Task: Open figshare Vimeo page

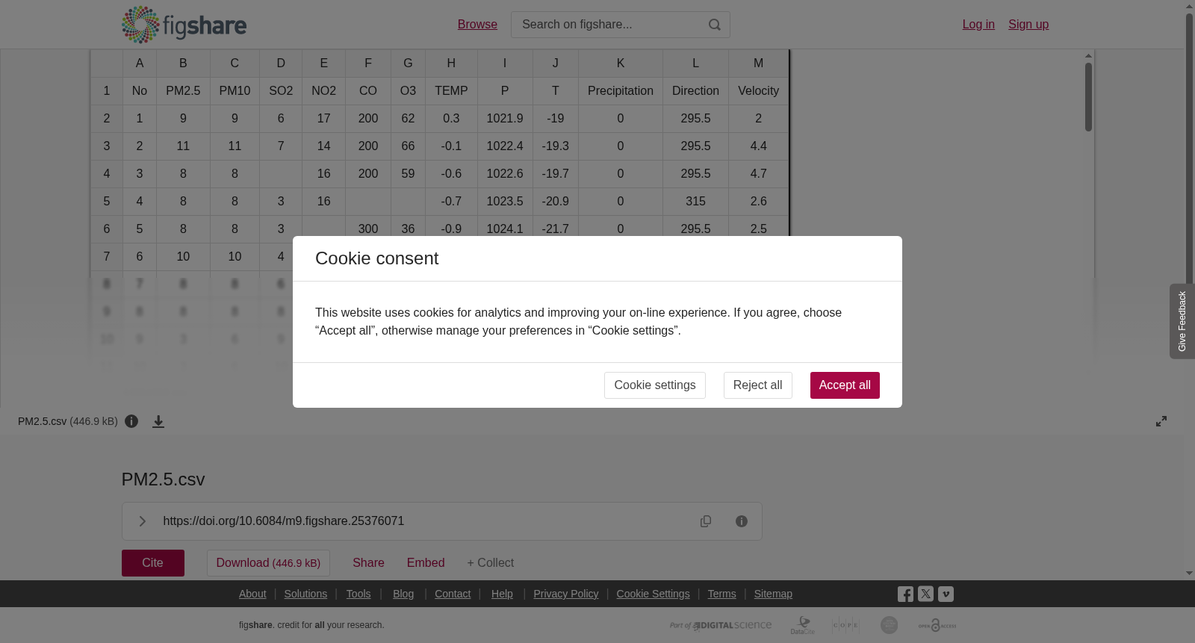Action: point(946,594)
